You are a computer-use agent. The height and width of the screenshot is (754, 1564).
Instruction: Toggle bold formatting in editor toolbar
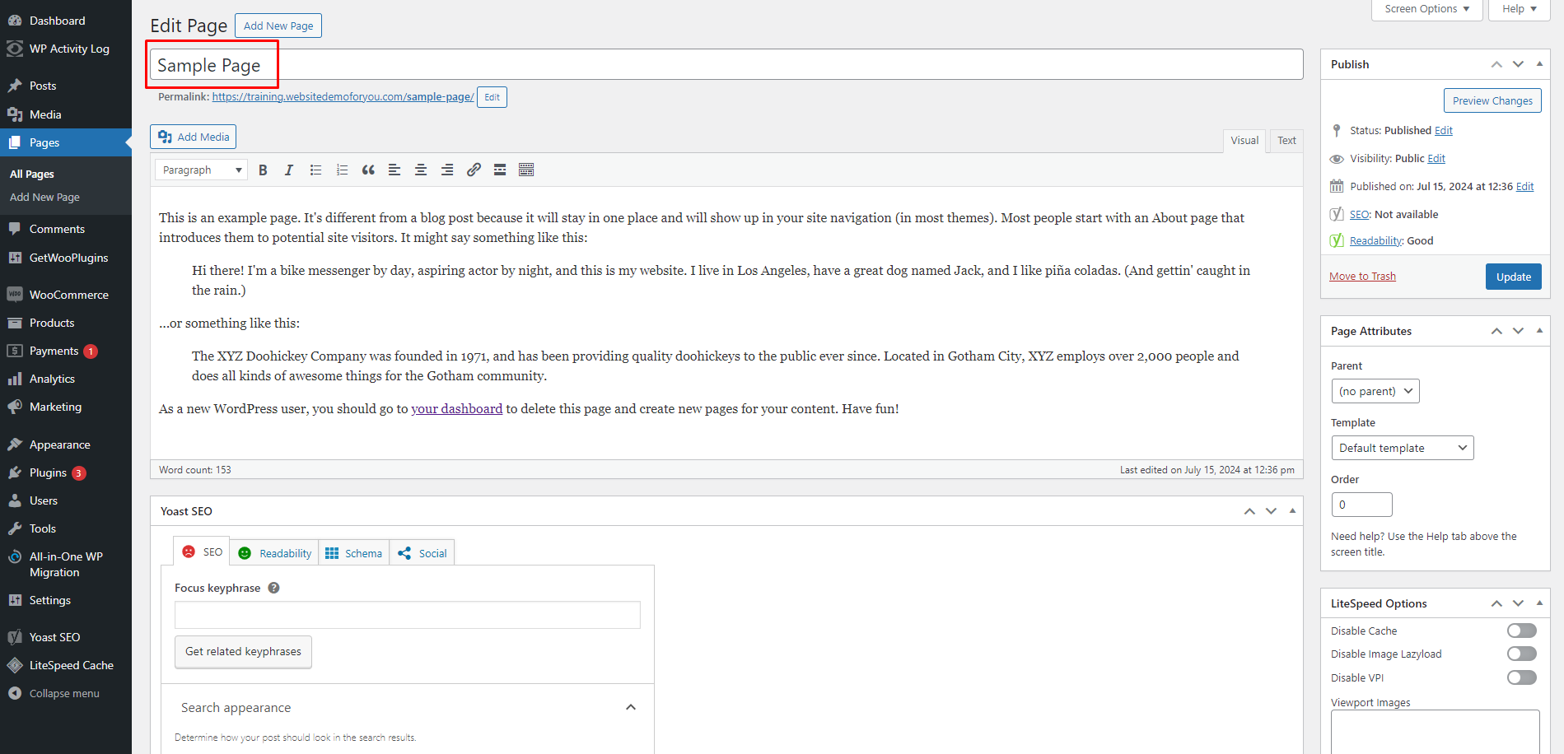(263, 170)
